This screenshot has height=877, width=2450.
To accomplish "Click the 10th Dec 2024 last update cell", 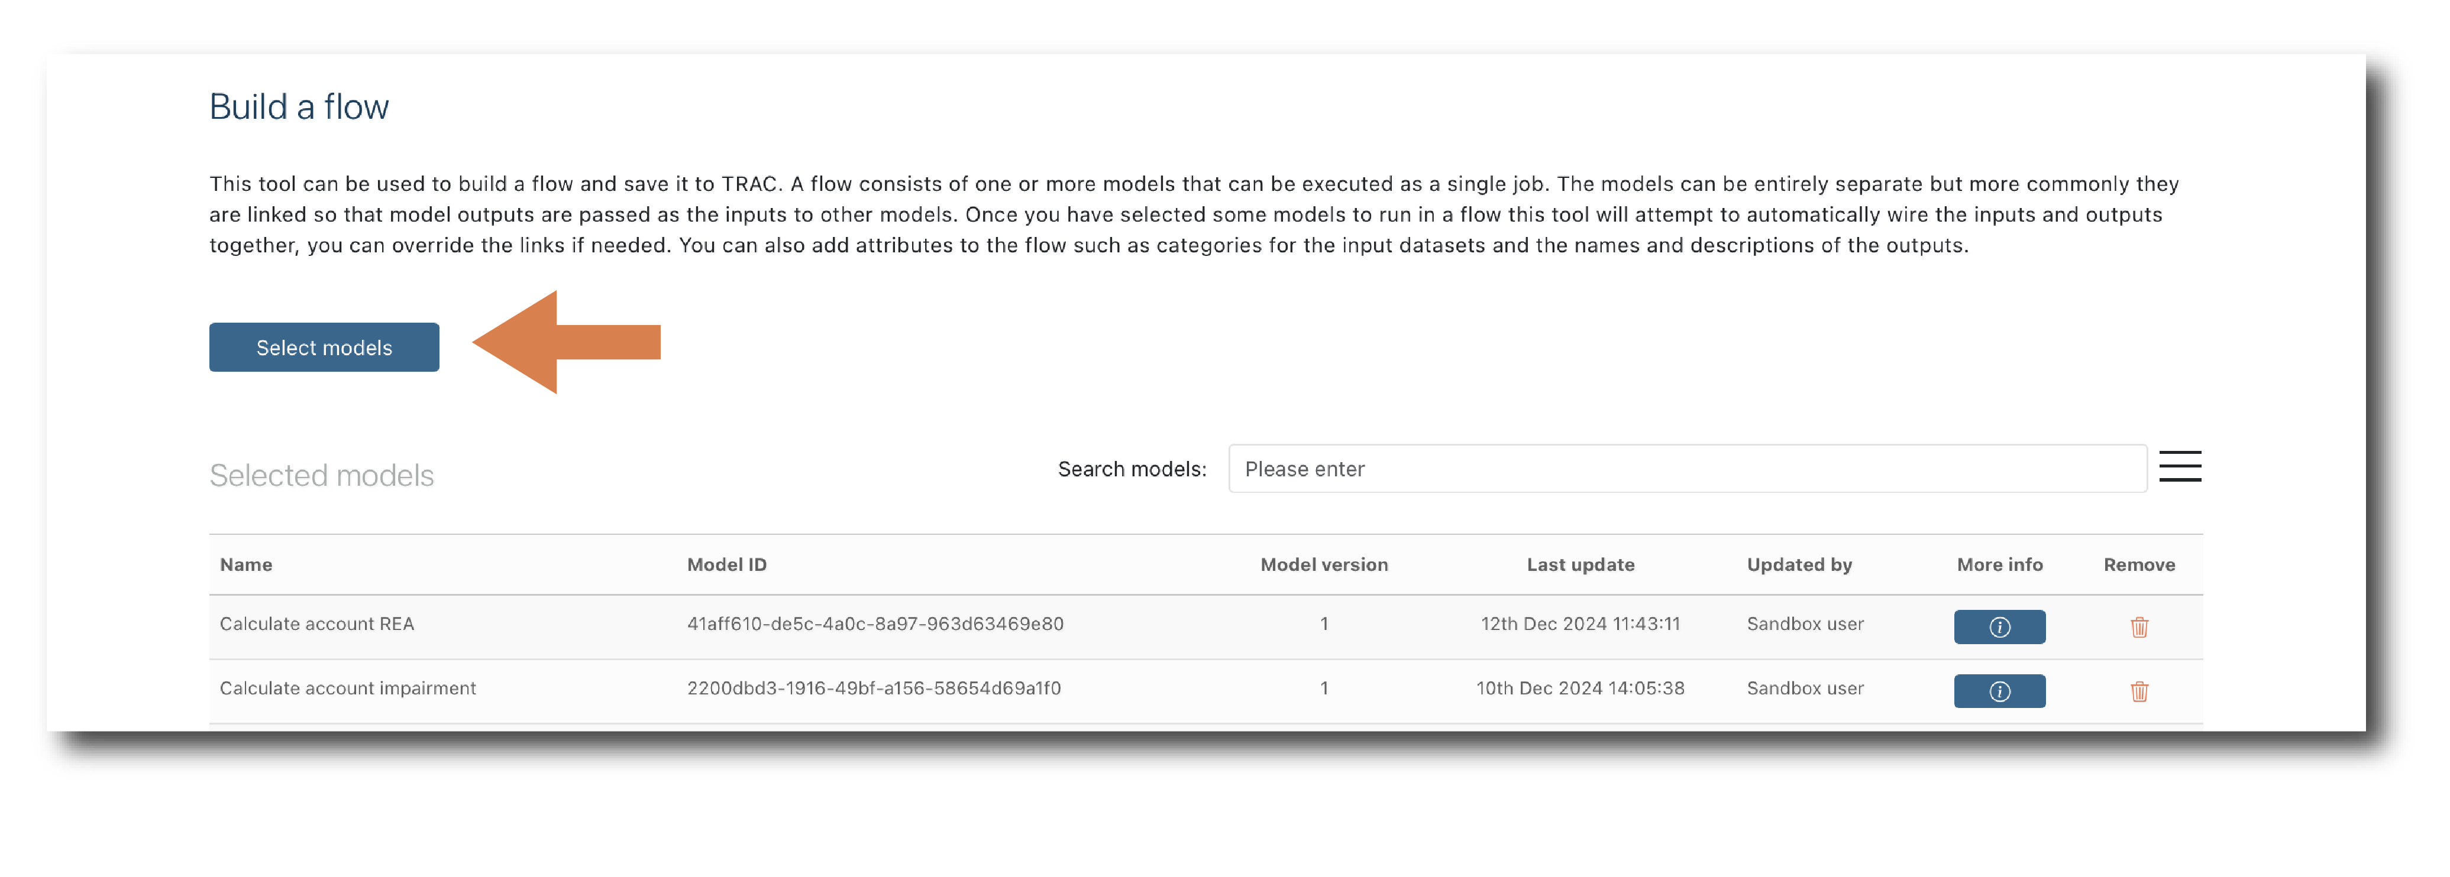I will coord(1580,689).
